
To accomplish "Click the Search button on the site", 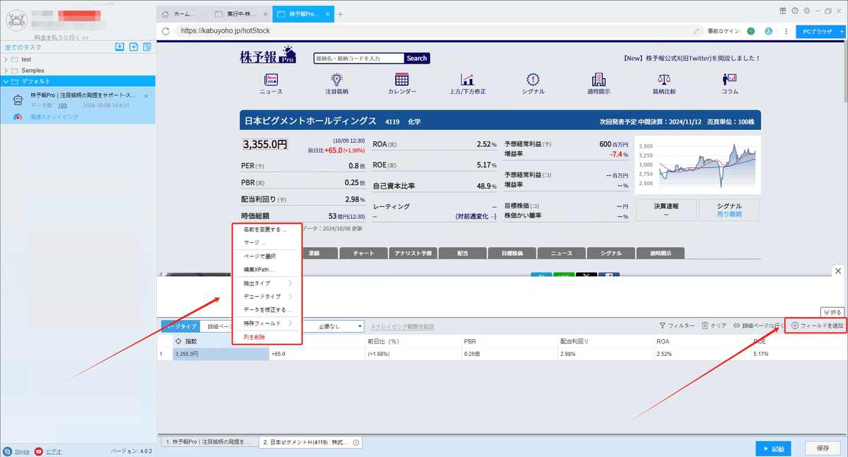I will (417, 59).
